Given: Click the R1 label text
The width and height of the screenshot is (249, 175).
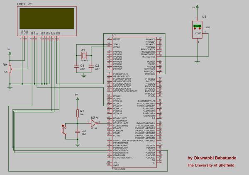Looking at the screenshot, I should 82,111.
